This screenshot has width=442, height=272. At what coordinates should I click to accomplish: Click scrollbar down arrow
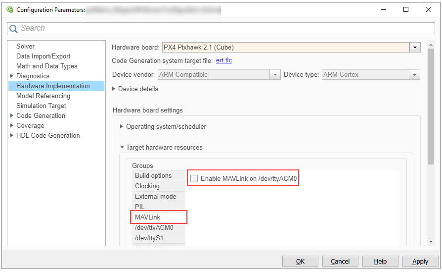(x=431, y=242)
